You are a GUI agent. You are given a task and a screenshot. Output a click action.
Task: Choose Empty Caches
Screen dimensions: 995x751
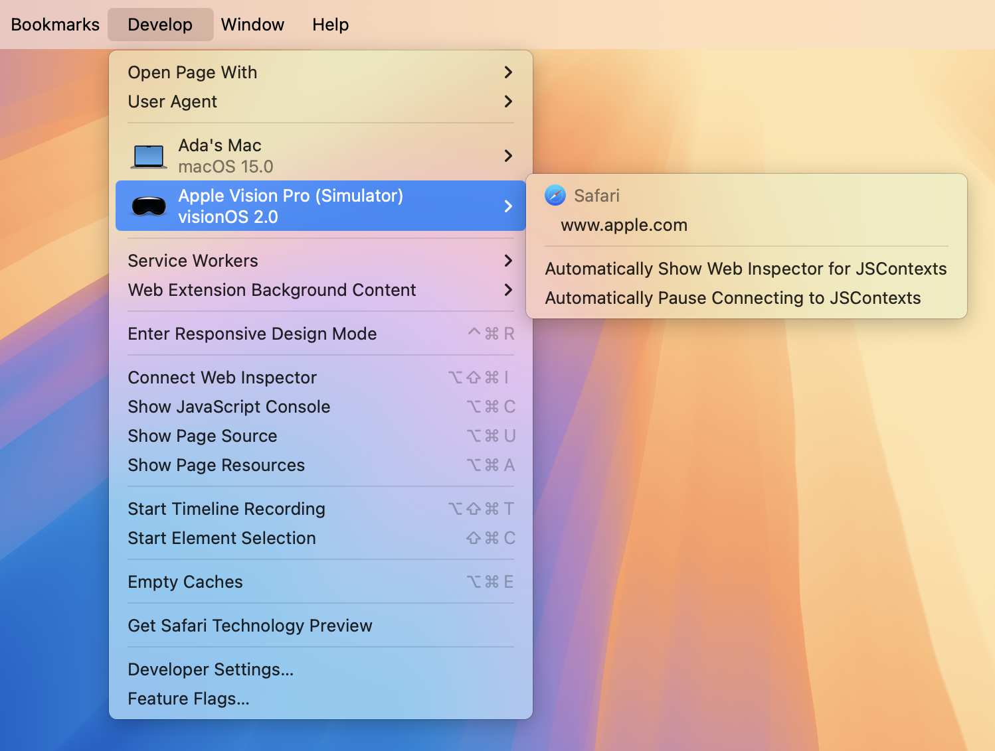point(321,582)
